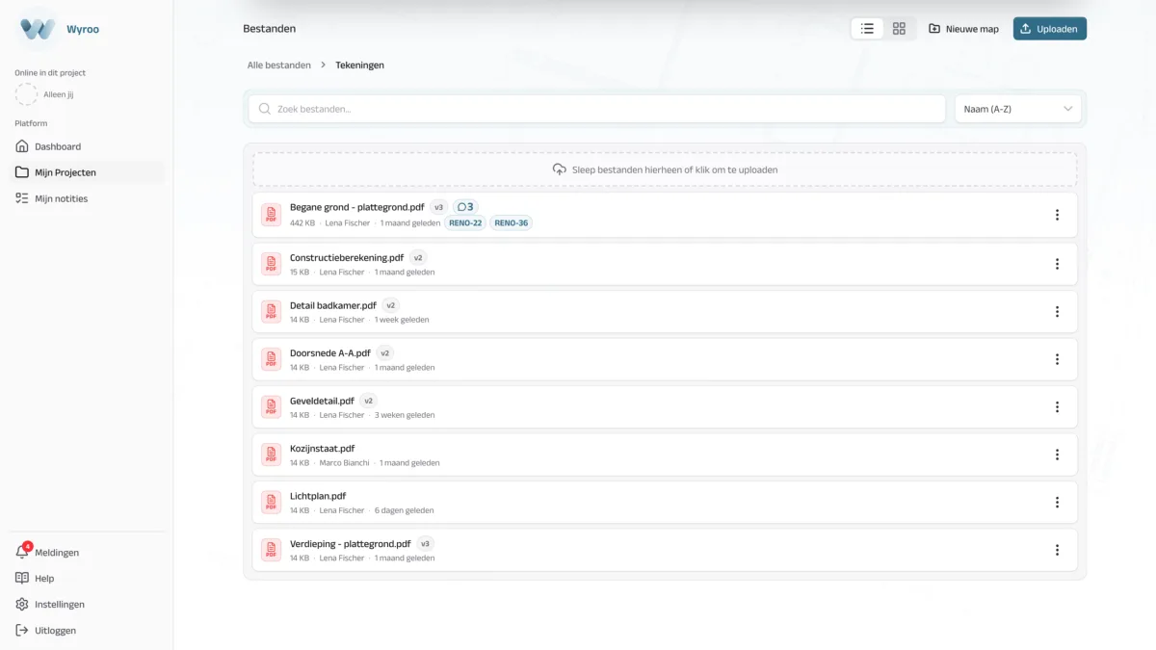Click the v2 version badge of Geveldetail.pdf
The width and height of the screenshot is (1156, 650).
(368, 401)
